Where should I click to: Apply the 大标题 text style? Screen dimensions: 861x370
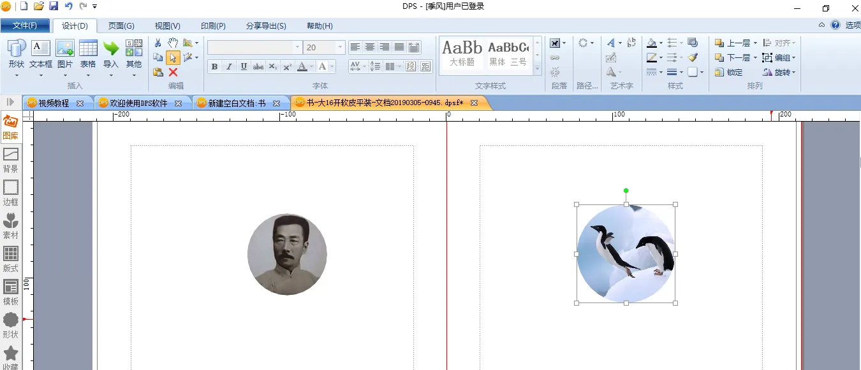point(462,53)
